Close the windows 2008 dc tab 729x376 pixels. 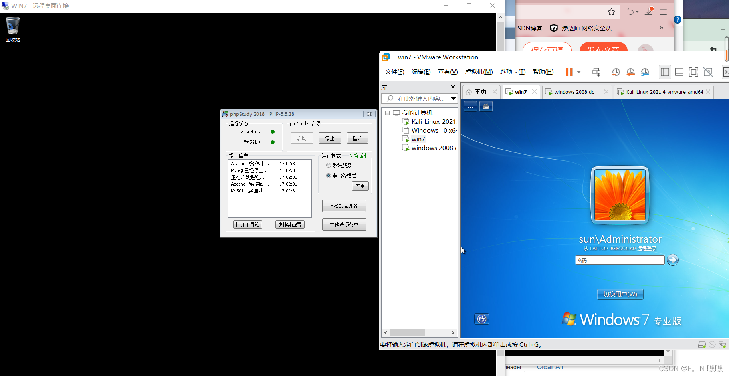click(x=606, y=92)
